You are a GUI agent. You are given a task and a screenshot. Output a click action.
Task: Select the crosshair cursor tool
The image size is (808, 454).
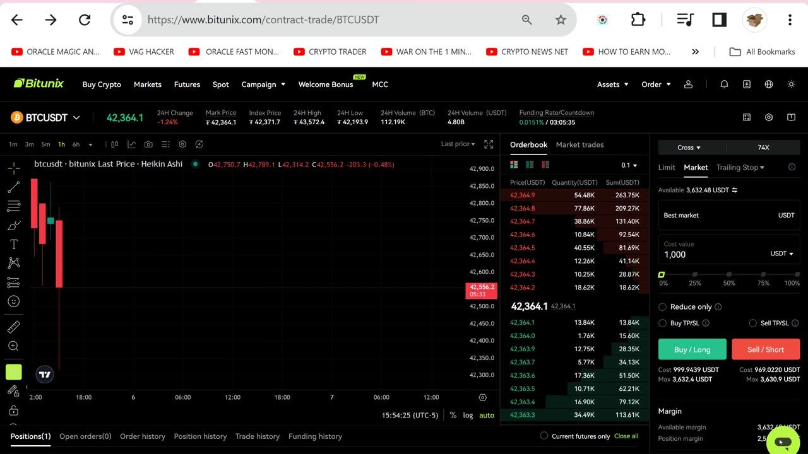pos(13,168)
